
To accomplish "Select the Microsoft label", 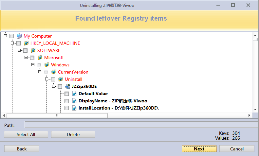I will (x=54, y=58).
